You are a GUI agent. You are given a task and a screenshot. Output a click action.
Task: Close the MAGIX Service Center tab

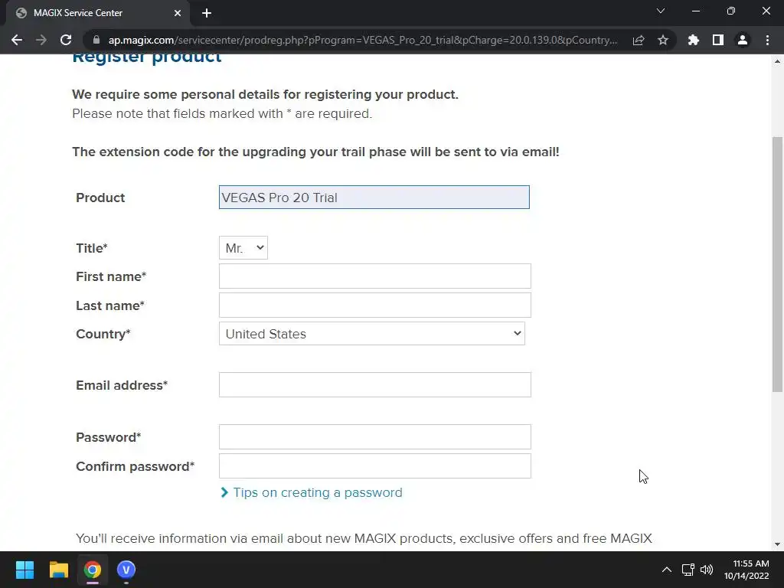point(178,13)
